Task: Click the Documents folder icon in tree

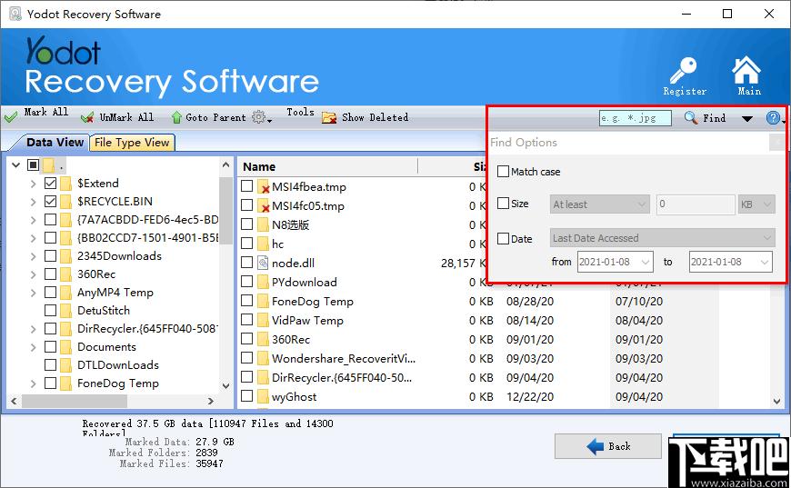Action: pos(65,347)
